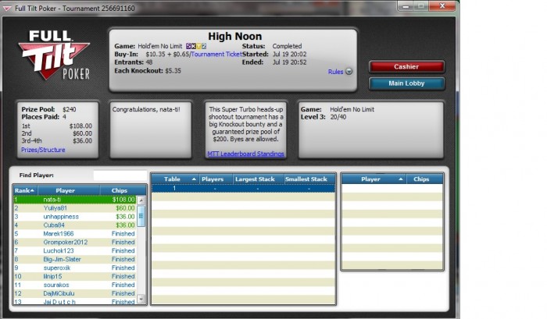Open MTT Leaderboard Standings link
This screenshot has height=319, width=547.
tap(245, 154)
